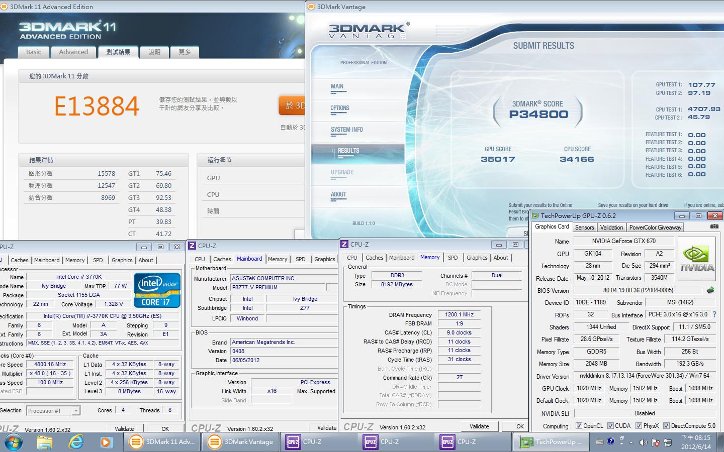Open About tab in CPU-Z Memory window
Image resolution: width=724 pixels, height=452 pixels.
(501, 258)
